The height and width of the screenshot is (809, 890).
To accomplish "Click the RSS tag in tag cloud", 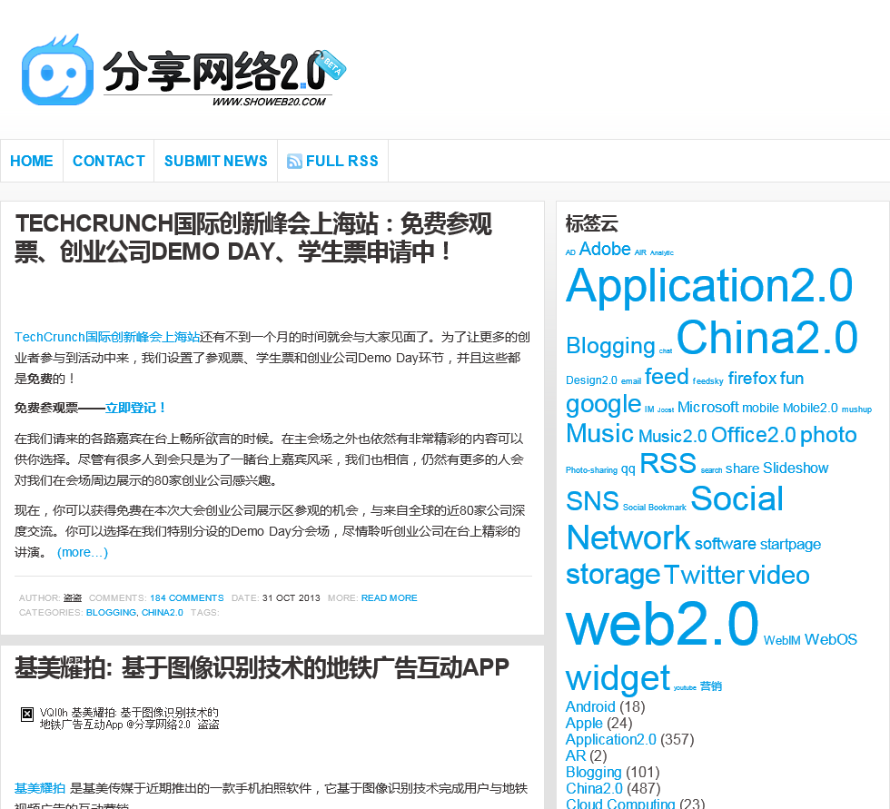I will (x=667, y=463).
